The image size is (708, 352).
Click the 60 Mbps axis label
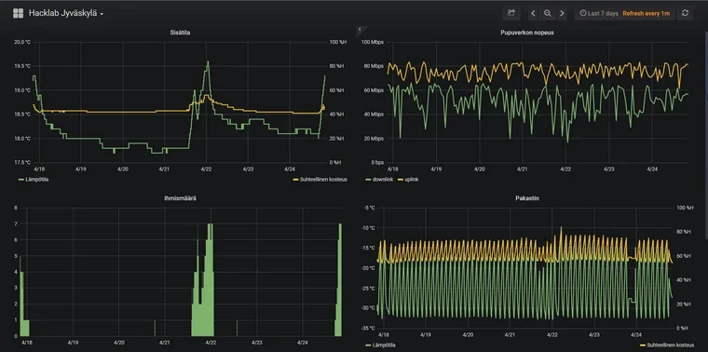[x=373, y=90]
